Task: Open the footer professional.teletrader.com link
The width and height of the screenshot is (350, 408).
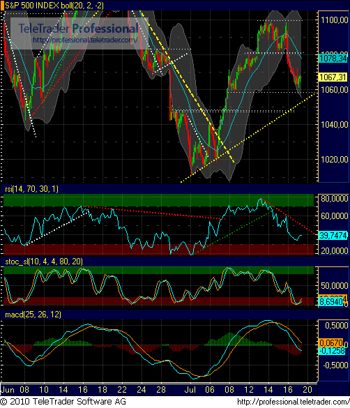Action: 294,402
